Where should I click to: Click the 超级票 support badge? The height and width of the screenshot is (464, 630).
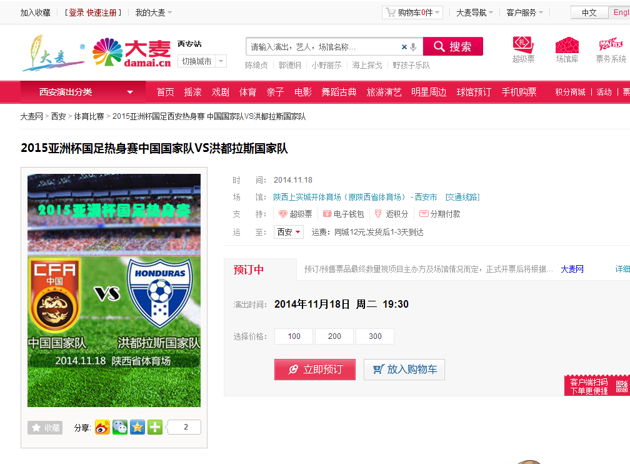tap(295, 214)
